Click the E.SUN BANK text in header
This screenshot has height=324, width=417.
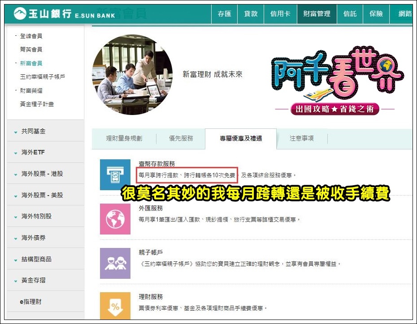(95, 16)
